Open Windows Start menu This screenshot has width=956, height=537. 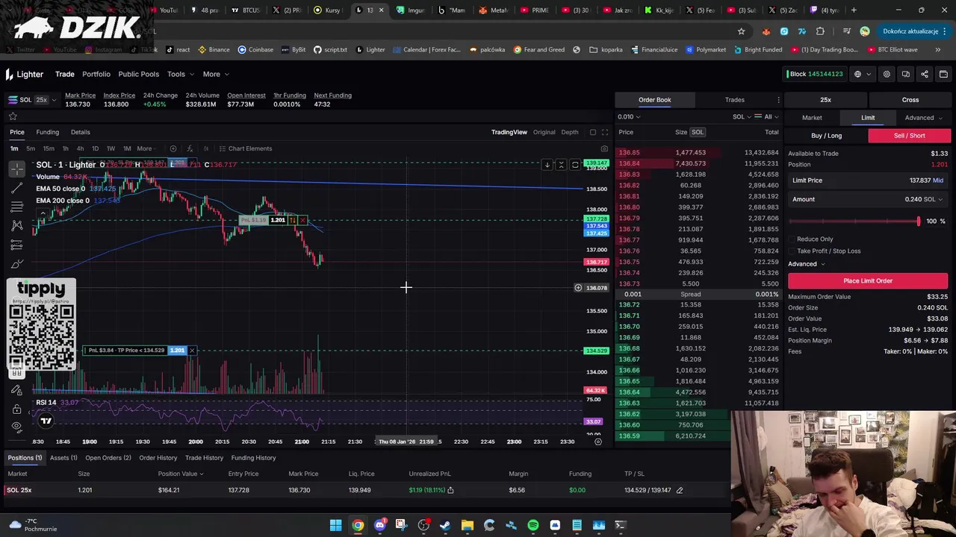point(336,526)
